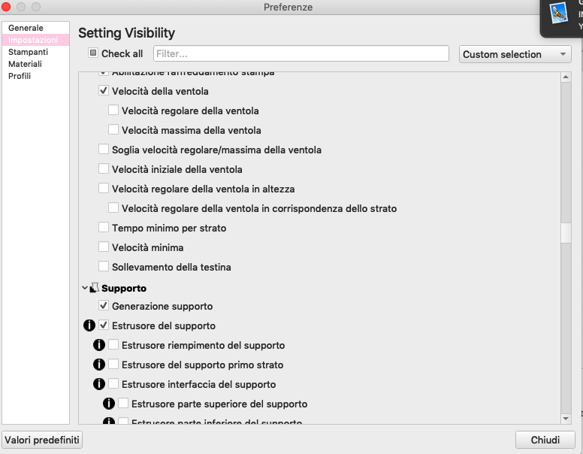Click info icon next to Estrusore riempimento del supporto
The width and height of the screenshot is (583, 454).
point(98,345)
